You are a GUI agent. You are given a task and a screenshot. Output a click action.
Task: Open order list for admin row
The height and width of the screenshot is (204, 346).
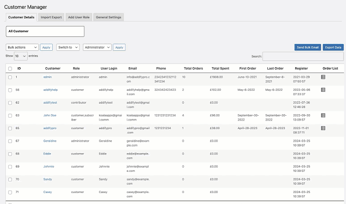click(x=323, y=77)
